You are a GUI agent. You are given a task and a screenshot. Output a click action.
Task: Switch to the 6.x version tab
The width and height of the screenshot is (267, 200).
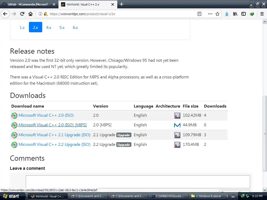75,27
